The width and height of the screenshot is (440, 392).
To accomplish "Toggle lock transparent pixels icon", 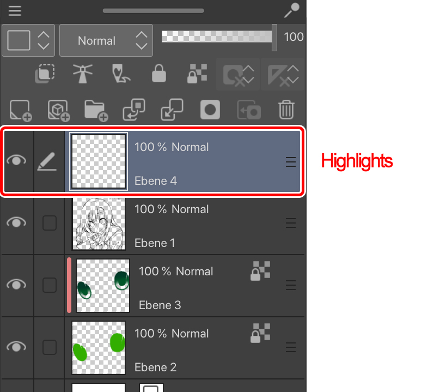I will point(197,74).
